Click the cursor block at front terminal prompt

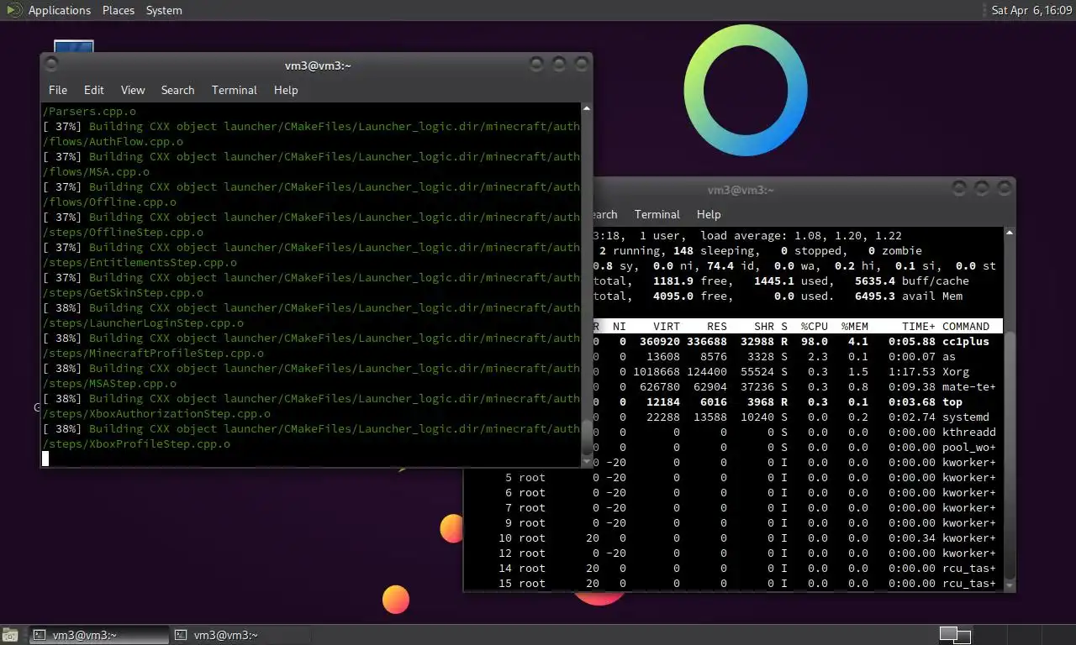tap(45, 459)
